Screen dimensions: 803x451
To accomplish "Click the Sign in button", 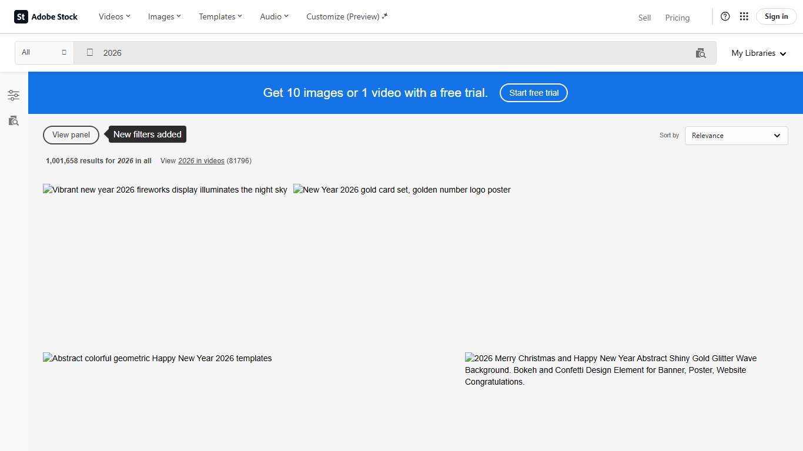I will tap(775, 16).
